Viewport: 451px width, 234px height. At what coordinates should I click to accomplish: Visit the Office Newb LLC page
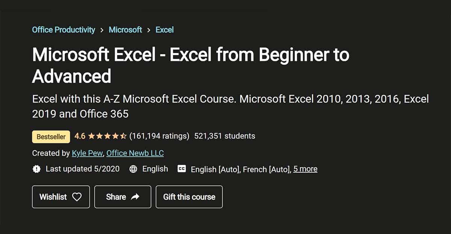135,153
